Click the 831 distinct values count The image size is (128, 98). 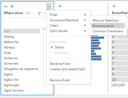28,13
